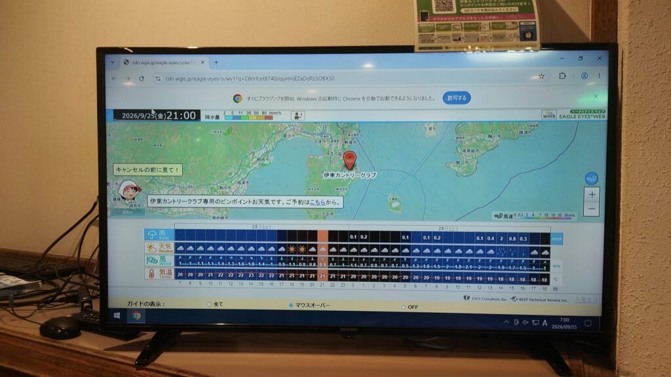
Task: Select the 天気 Weather row icon
Action: point(159,248)
